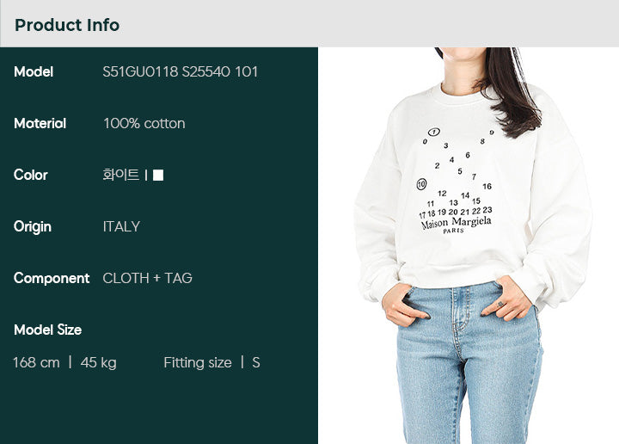
Task: Click the circled number 1 on sweatshirt
Action: tap(434, 132)
